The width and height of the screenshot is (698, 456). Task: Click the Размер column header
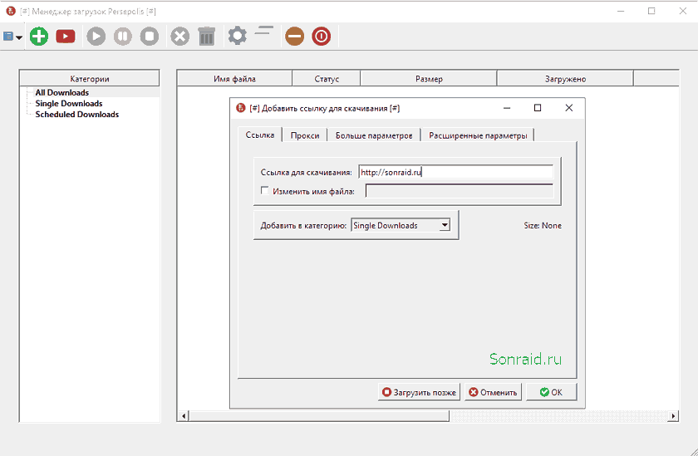pos(429,79)
